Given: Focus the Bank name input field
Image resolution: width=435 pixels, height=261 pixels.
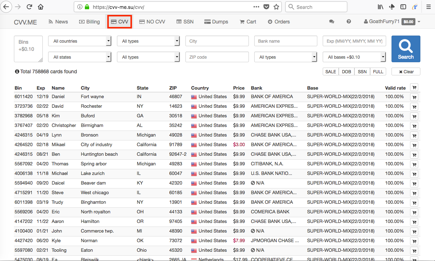Looking at the screenshot, I should click(286, 41).
